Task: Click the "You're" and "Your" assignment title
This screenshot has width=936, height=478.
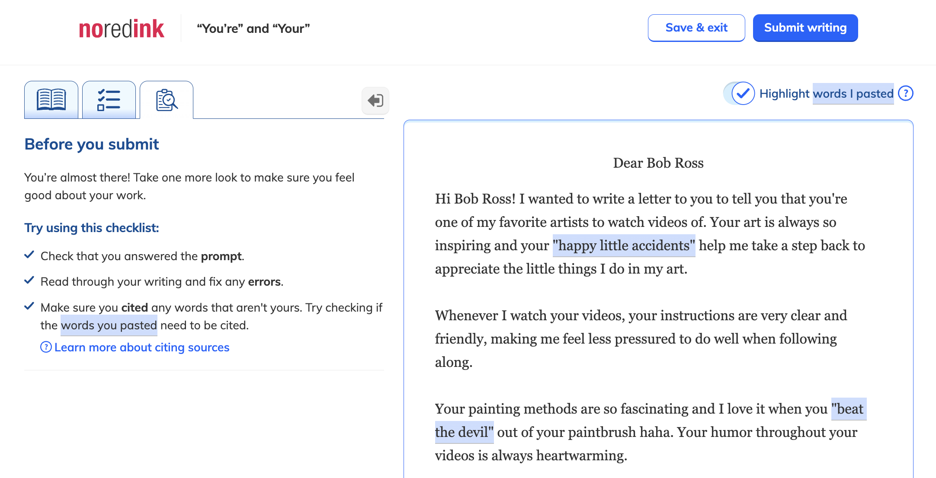Action: point(253,29)
